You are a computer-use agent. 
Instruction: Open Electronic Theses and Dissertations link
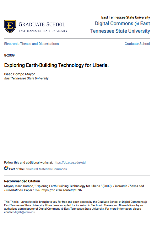click(x=31, y=44)
